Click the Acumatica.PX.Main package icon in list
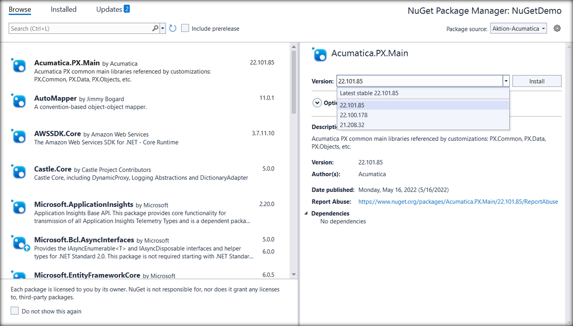This screenshot has width=573, height=326. click(19, 66)
